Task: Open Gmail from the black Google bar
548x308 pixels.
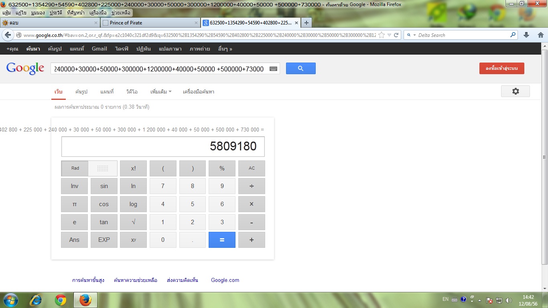Action: click(99, 49)
